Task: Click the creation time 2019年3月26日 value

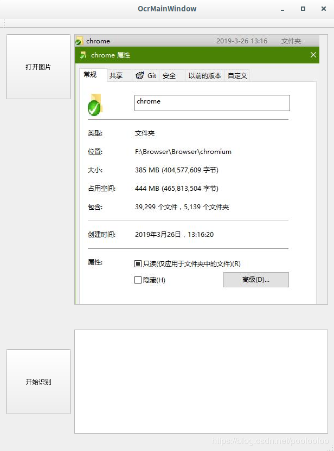Action: [174, 234]
